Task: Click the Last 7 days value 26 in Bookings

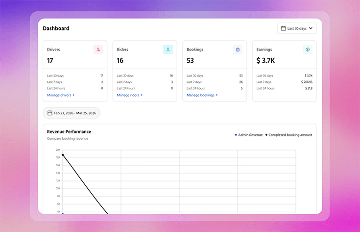Action: pyautogui.click(x=241, y=82)
